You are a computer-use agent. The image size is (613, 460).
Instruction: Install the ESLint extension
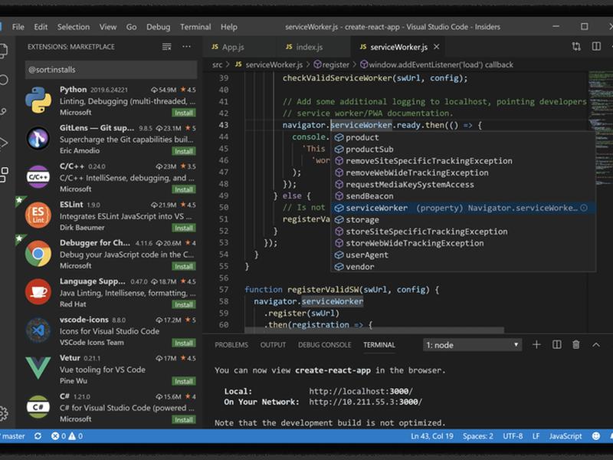(184, 228)
